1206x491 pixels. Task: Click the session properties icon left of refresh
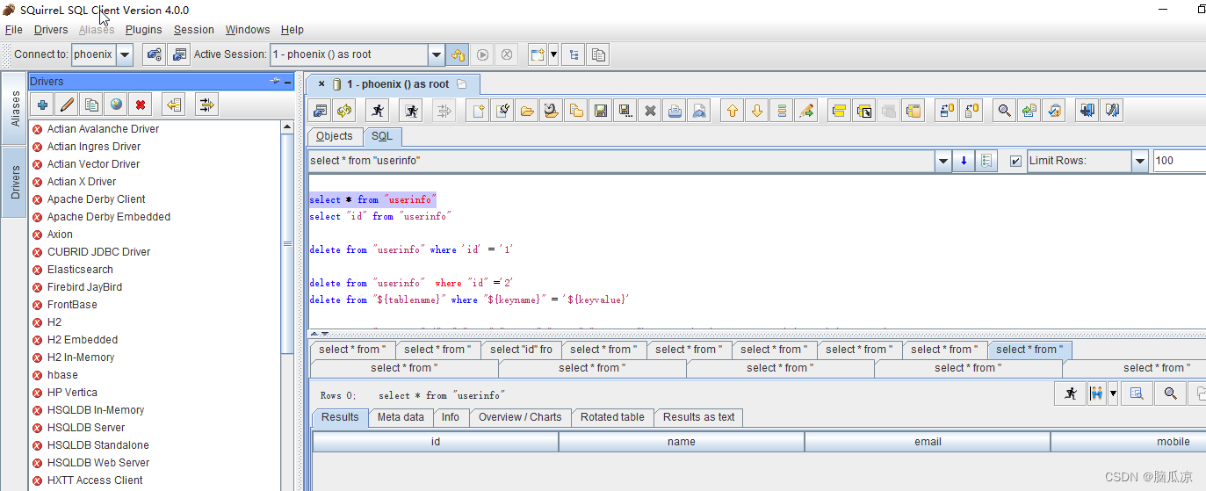pos(320,111)
